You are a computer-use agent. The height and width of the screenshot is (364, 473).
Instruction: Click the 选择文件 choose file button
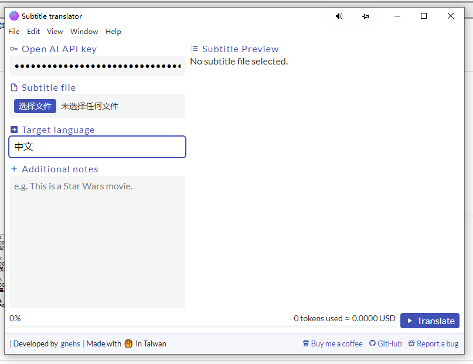[35, 106]
